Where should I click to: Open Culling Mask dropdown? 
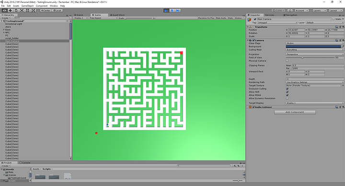pyautogui.click(x=315, y=50)
